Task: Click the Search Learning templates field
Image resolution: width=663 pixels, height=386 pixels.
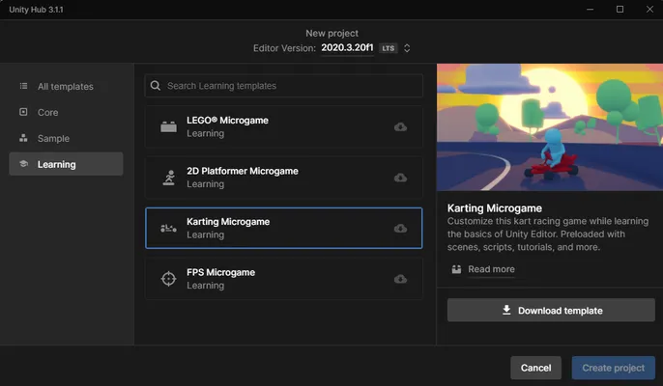Action: 284,86
